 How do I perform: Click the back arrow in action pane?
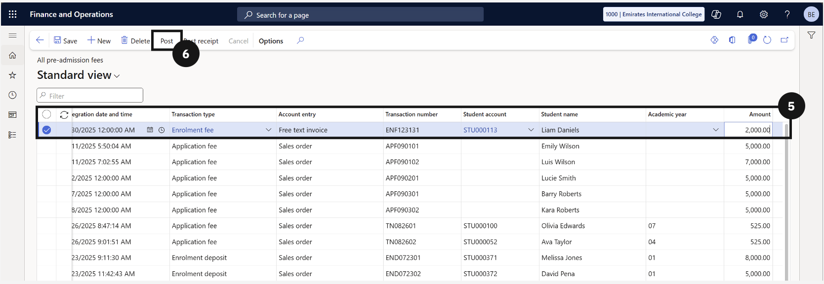pos(40,40)
